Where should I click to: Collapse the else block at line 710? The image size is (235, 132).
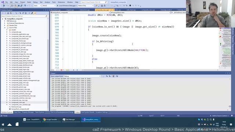click(x=63, y=59)
